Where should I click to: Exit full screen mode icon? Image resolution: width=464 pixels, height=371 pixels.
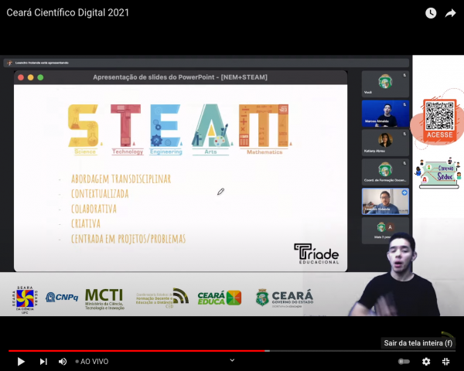click(446, 361)
